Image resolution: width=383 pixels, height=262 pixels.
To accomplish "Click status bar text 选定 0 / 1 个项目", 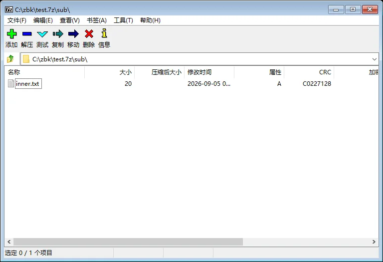I will [x=28, y=253].
